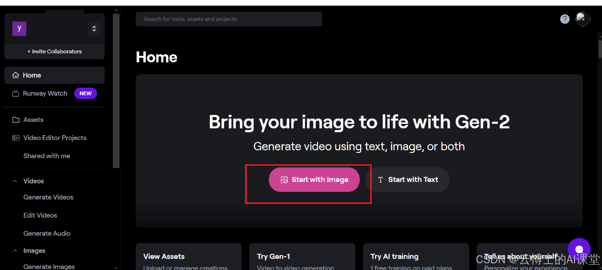Viewport: 602px width, 270px height.
Task: Click the NEW badge beside Runway Watch
Action: point(86,93)
